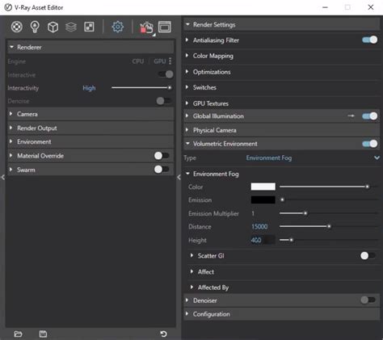The height and width of the screenshot is (340, 383).
Task: Open the Geometry cube icon
Action: pyautogui.click(x=53, y=27)
